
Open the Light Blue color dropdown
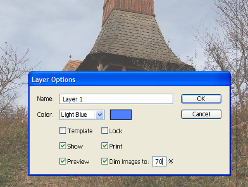click(82, 115)
